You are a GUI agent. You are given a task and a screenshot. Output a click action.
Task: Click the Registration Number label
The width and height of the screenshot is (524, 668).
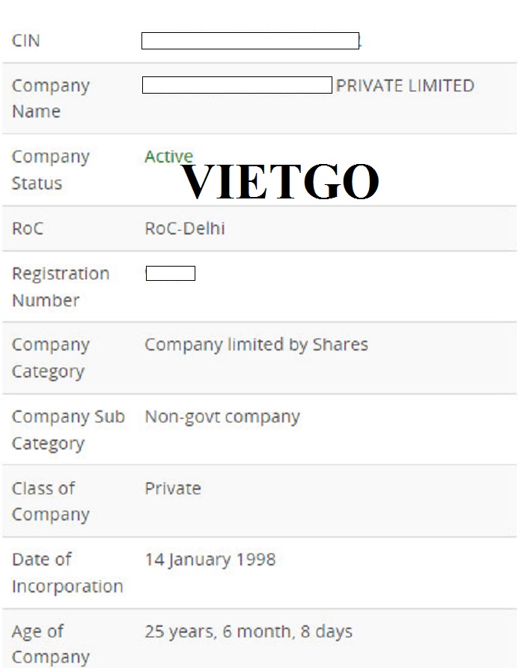61,287
